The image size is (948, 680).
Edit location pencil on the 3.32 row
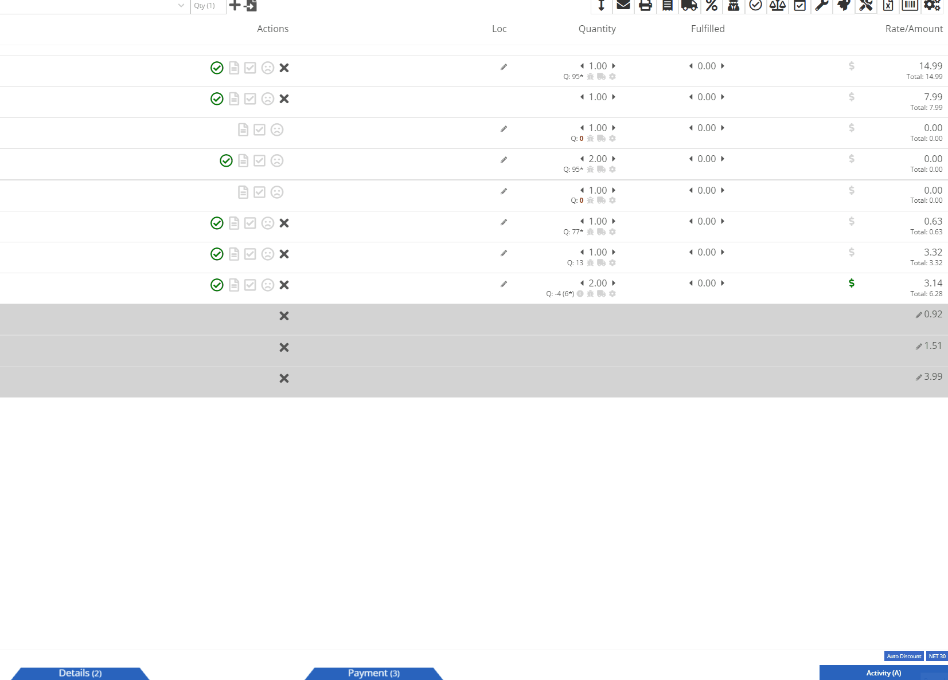[x=504, y=253]
